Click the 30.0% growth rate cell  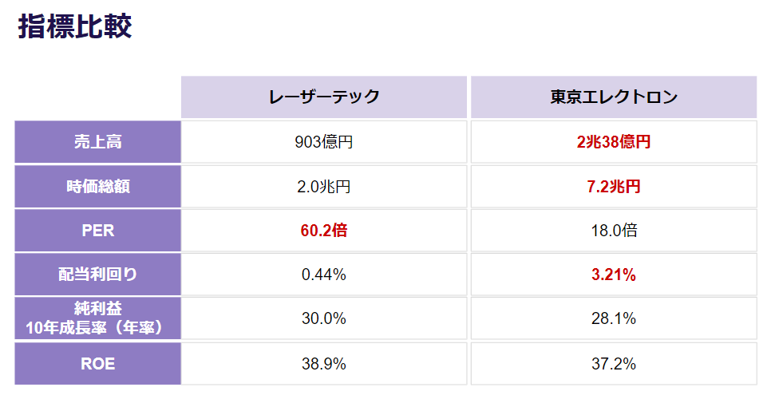(324, 319)
